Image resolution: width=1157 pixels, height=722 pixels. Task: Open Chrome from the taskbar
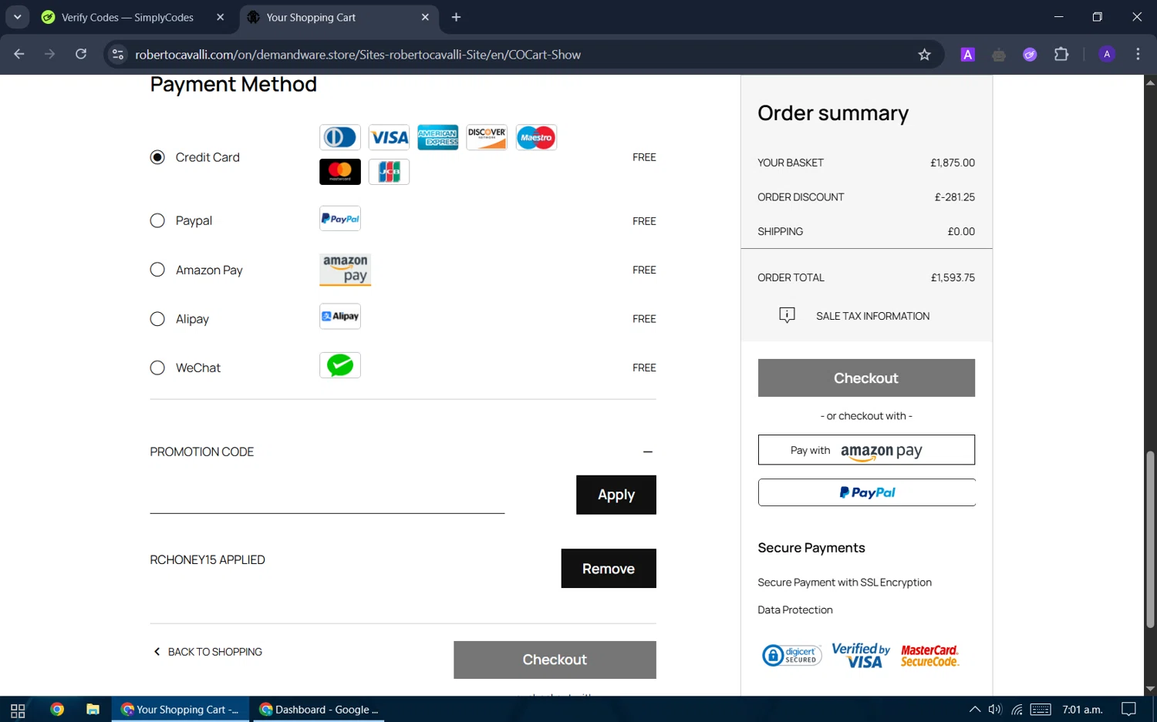pos(57,710)
